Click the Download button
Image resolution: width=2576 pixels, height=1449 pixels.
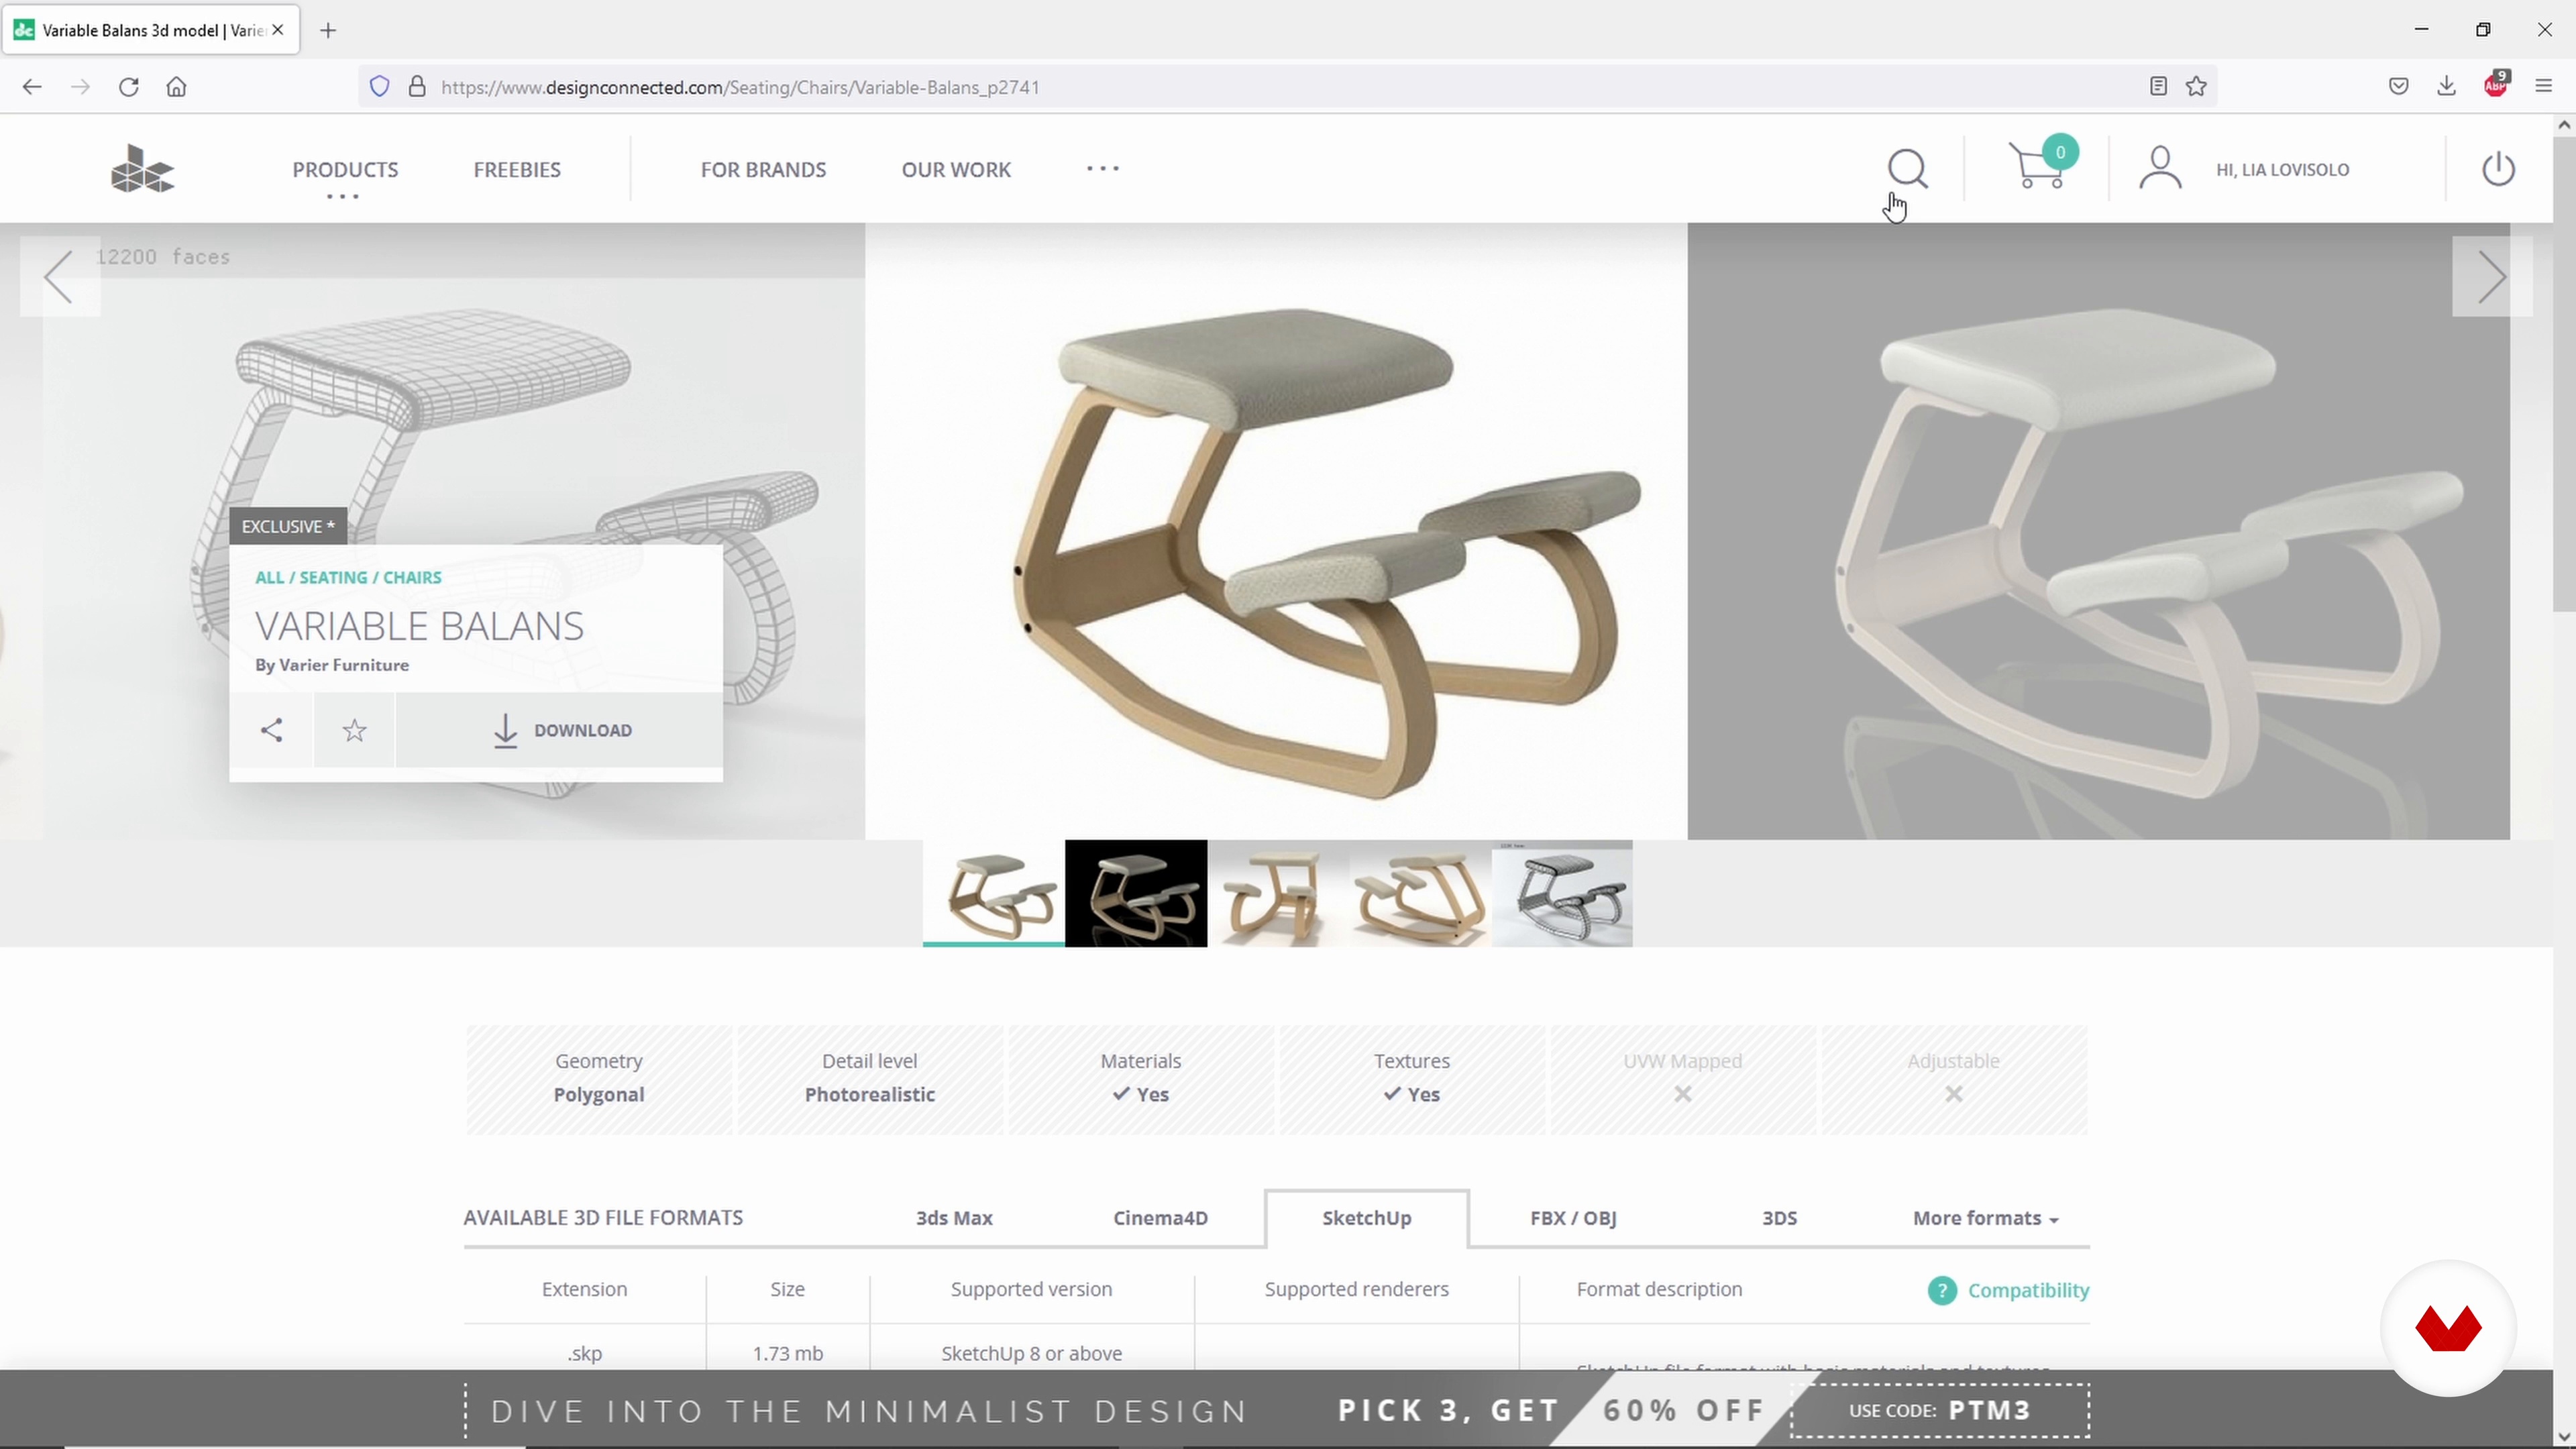[560, 730]
